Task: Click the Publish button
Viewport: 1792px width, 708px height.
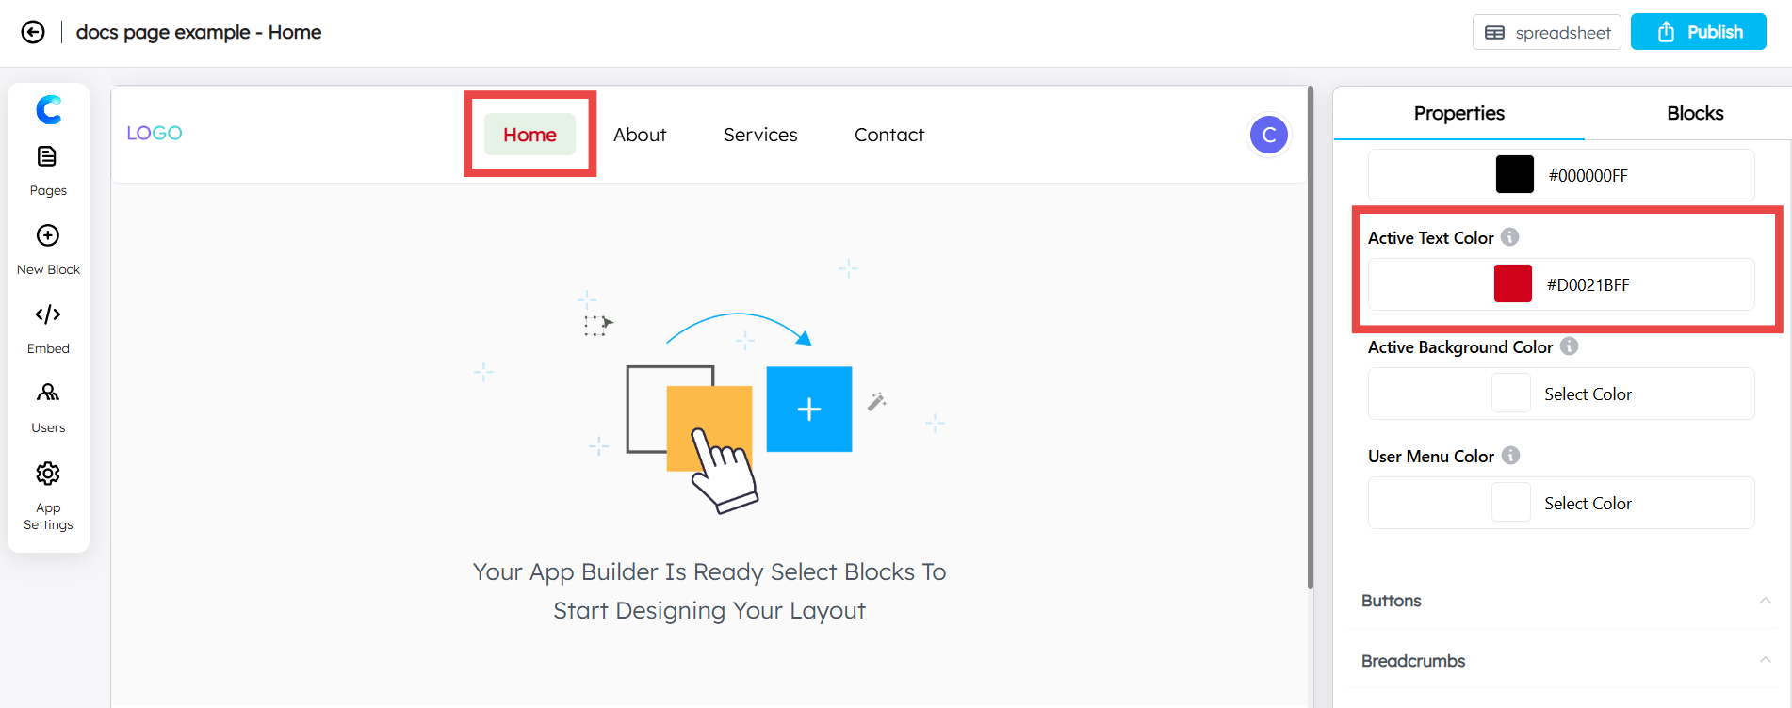Action: pyautogui.click(x=1699, y=32)
